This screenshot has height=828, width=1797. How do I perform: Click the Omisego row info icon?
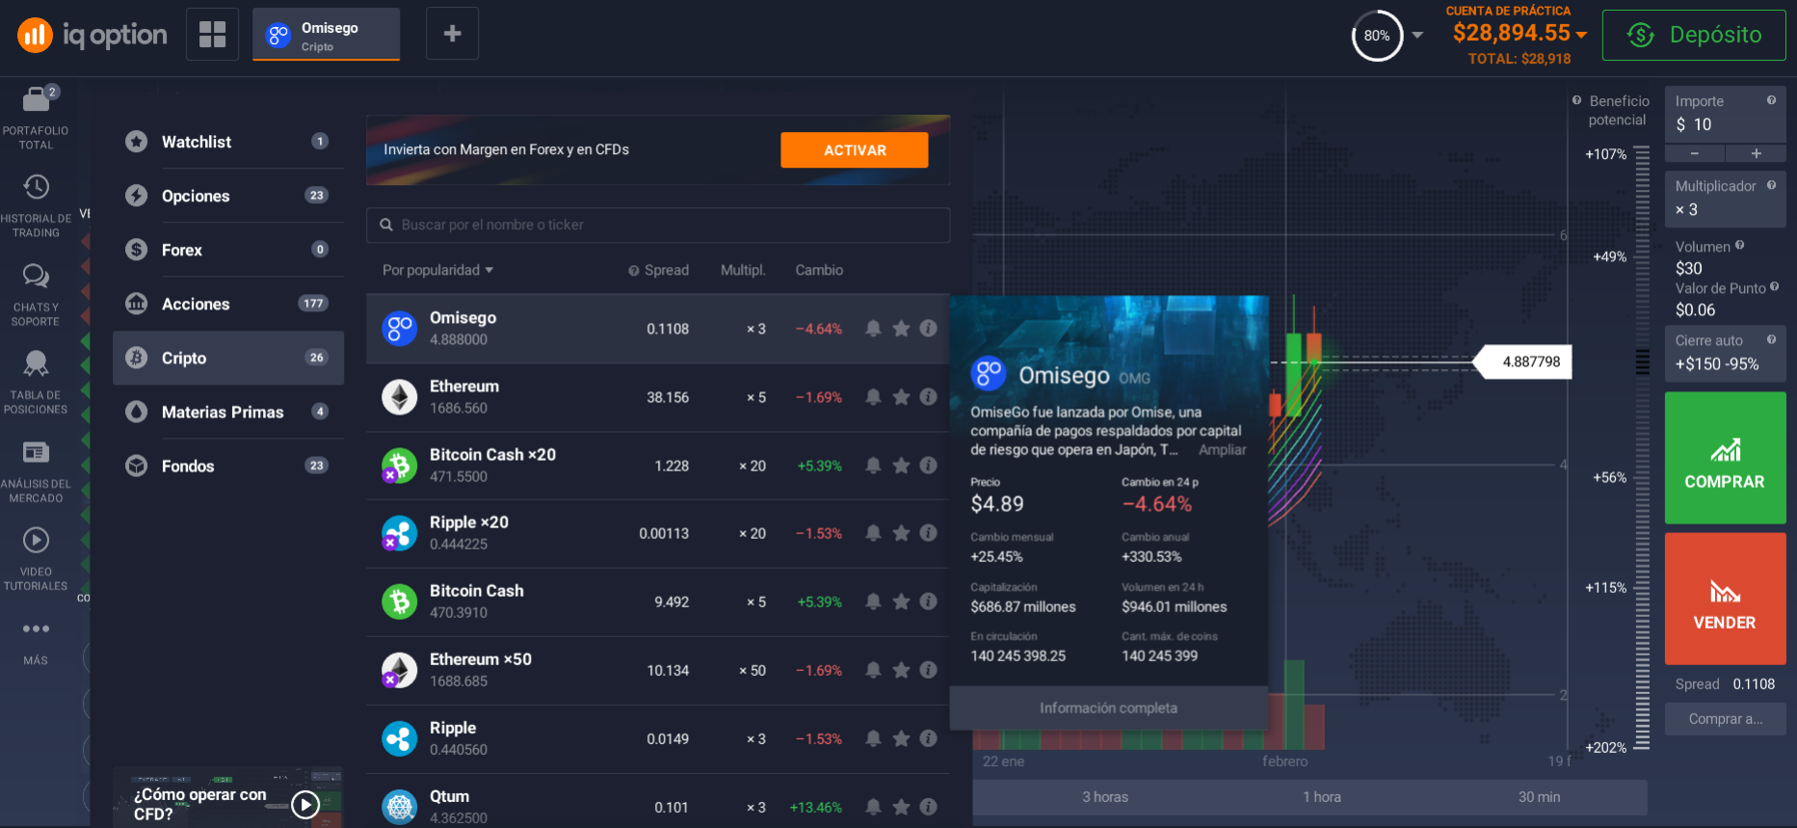(x=928, y=329)
